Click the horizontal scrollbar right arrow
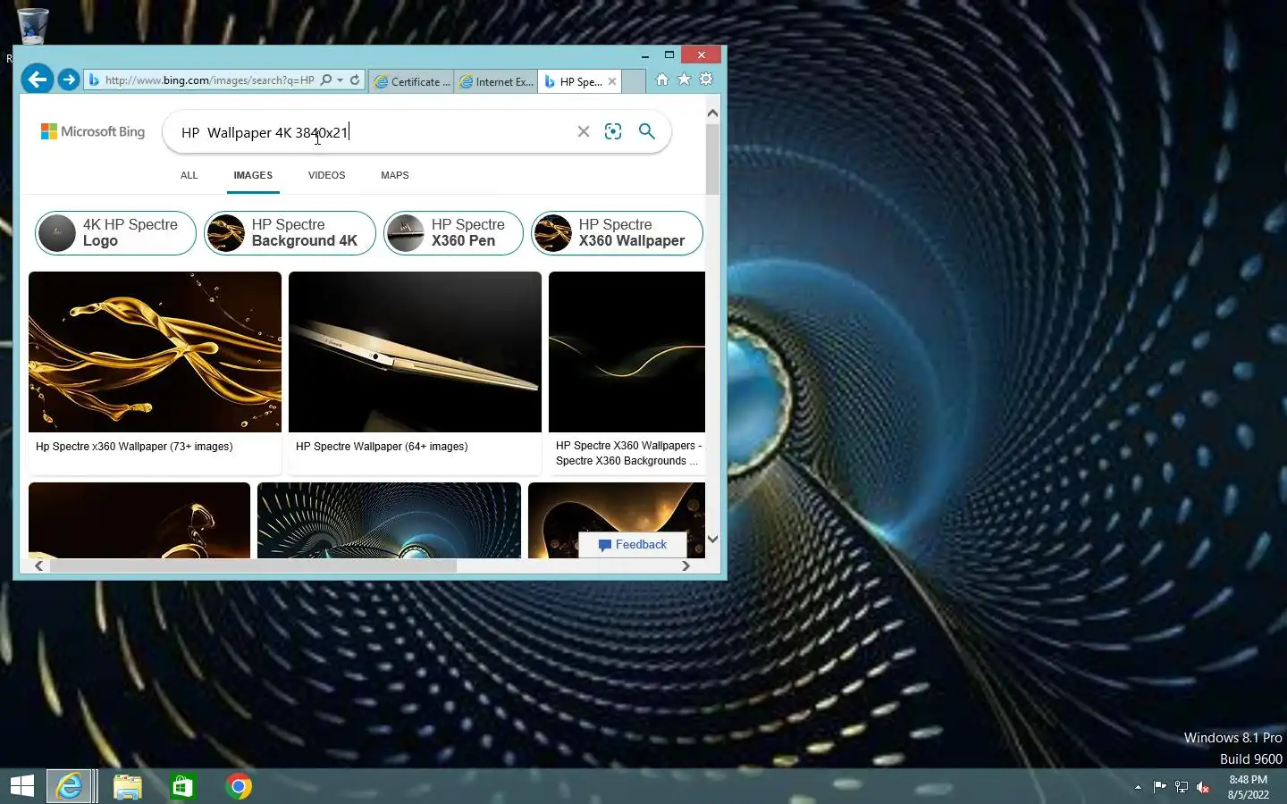The width and height of the screenshot is (1287, 804). pyautogui.click(x=686, y=565)
